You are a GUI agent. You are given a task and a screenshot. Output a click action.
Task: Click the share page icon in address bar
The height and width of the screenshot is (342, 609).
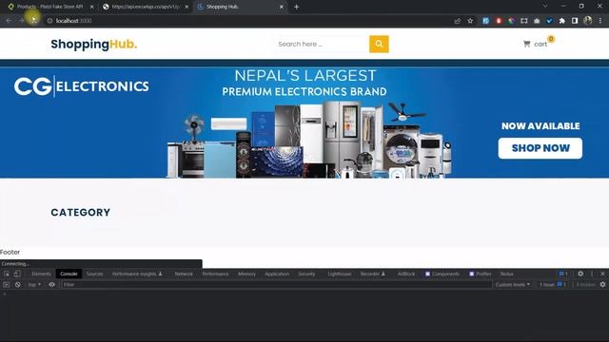pos(457,21)
